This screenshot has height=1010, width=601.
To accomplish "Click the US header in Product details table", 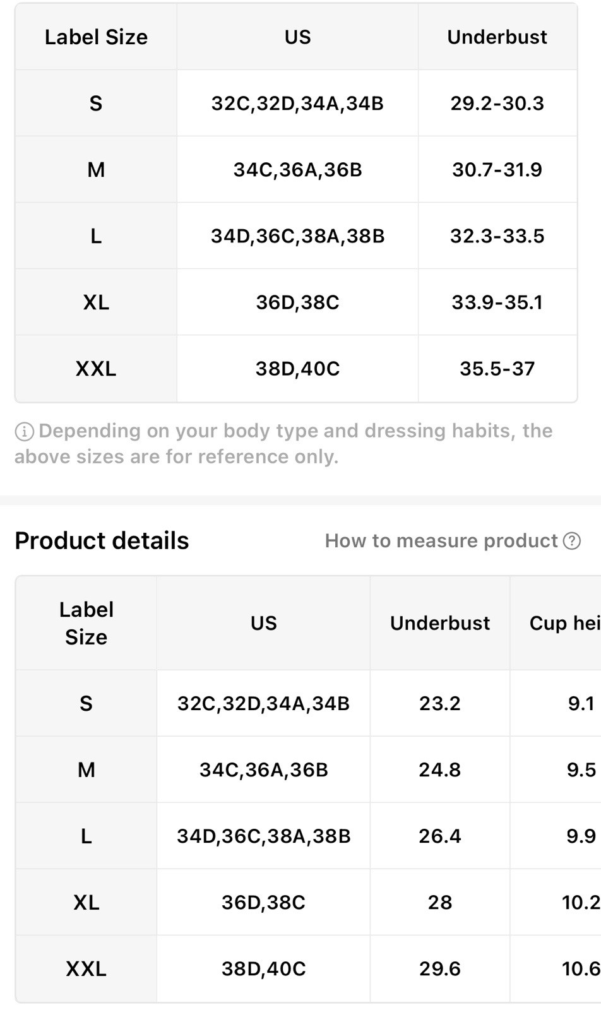I will pos(263,623).
